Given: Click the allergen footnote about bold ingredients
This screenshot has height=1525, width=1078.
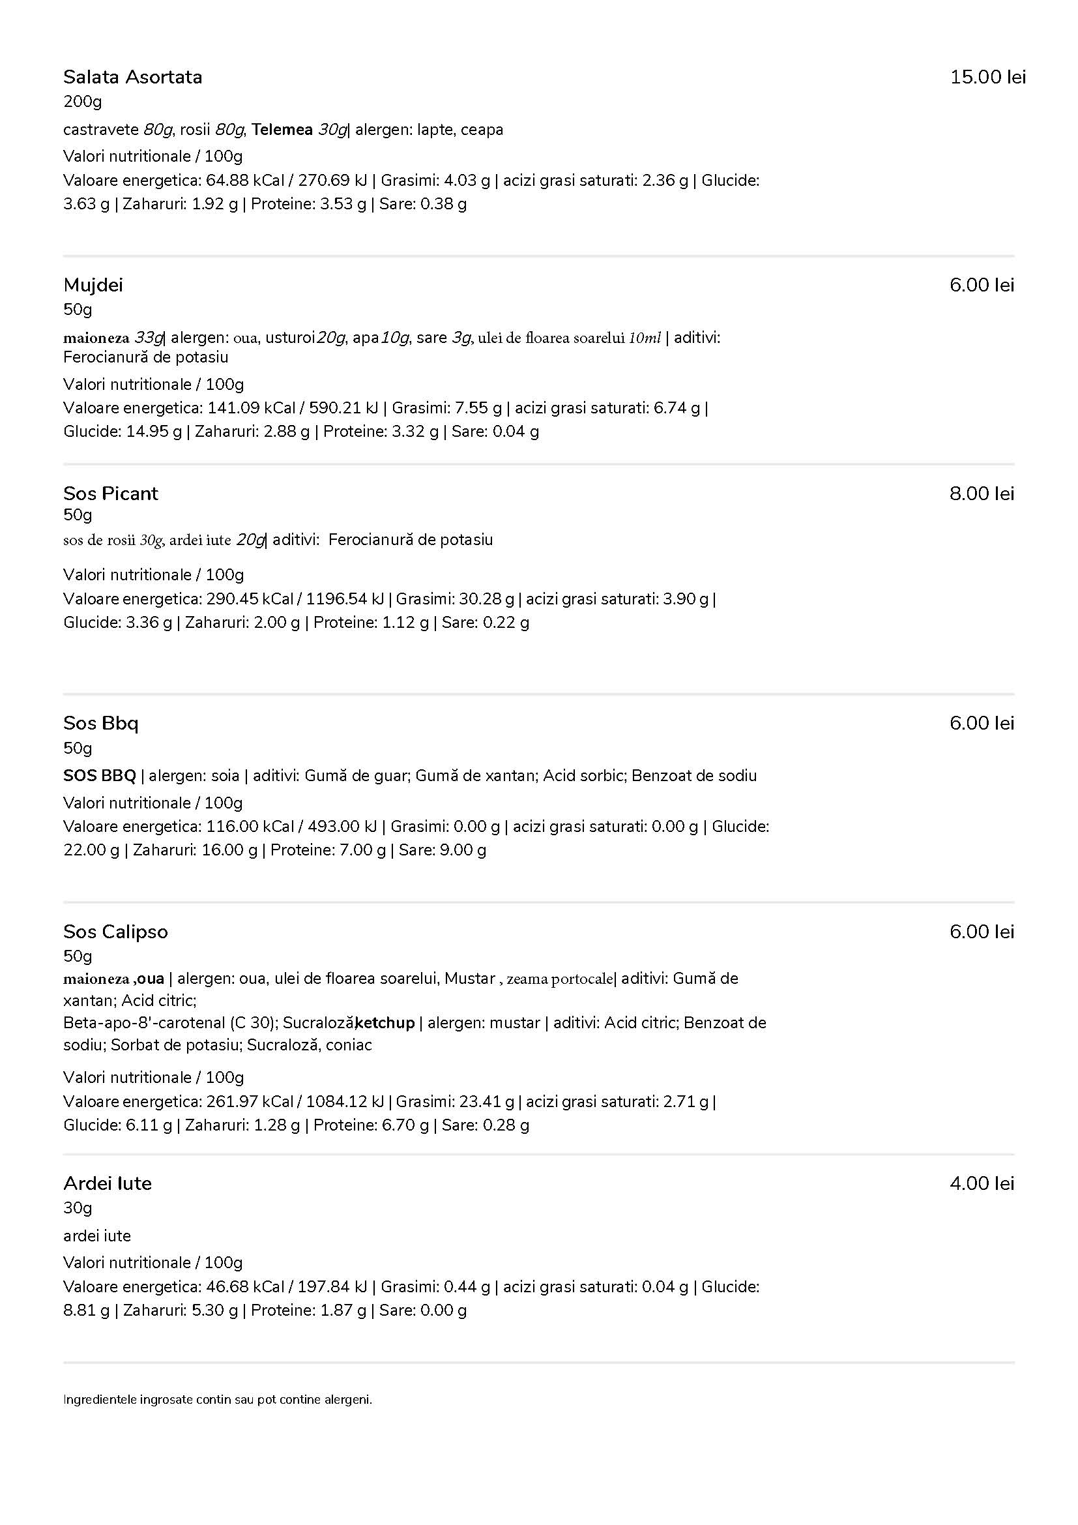Looking at the screenshot, I should [x=218, y=1400].
